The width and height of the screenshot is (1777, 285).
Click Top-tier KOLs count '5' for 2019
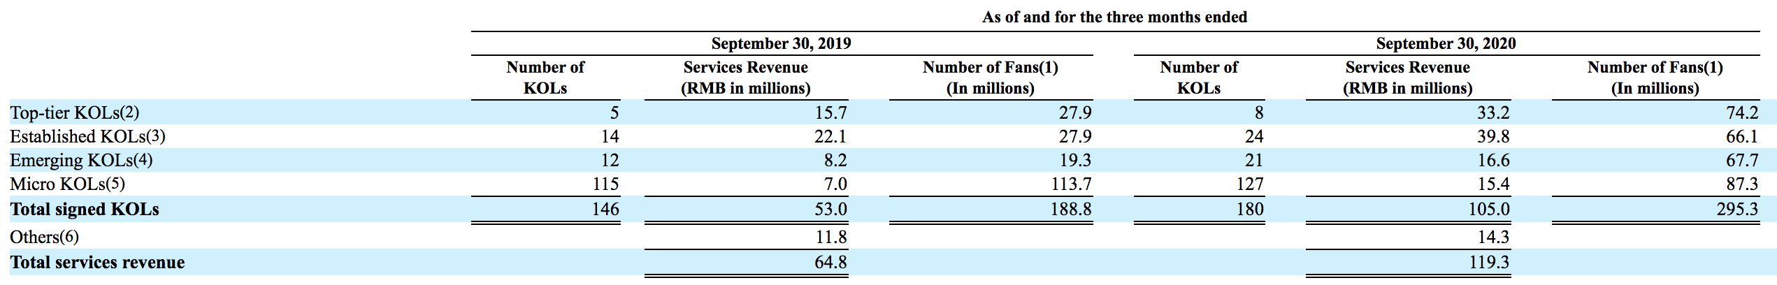point(614,112)
